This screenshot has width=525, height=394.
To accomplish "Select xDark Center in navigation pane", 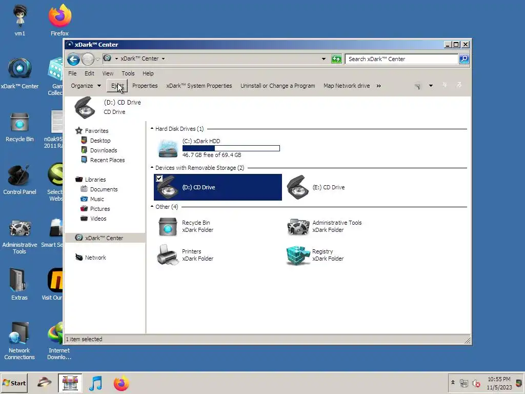I will click(104, 238).
